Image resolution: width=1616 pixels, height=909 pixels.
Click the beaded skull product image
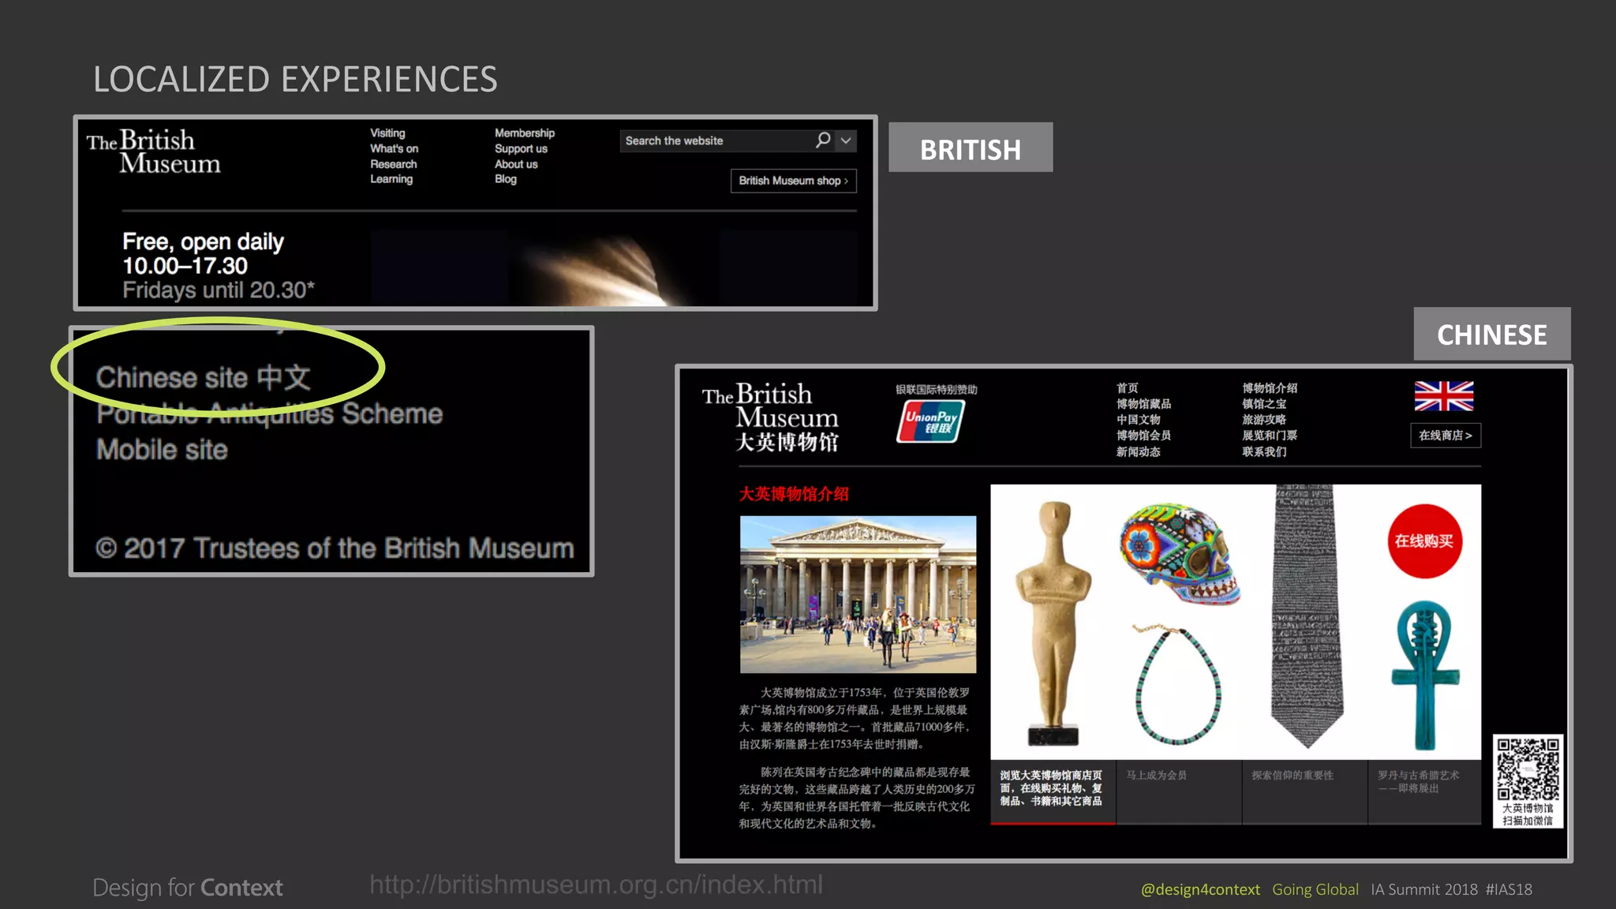pos(1180,555)
